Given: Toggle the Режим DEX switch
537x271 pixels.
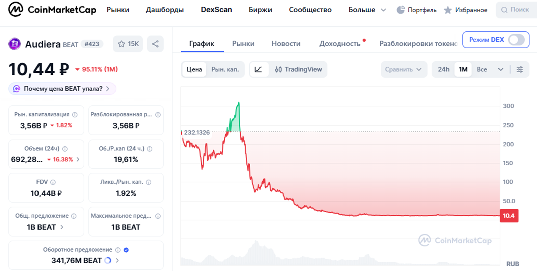Looking at the screenshot, I should coord(516,40).
